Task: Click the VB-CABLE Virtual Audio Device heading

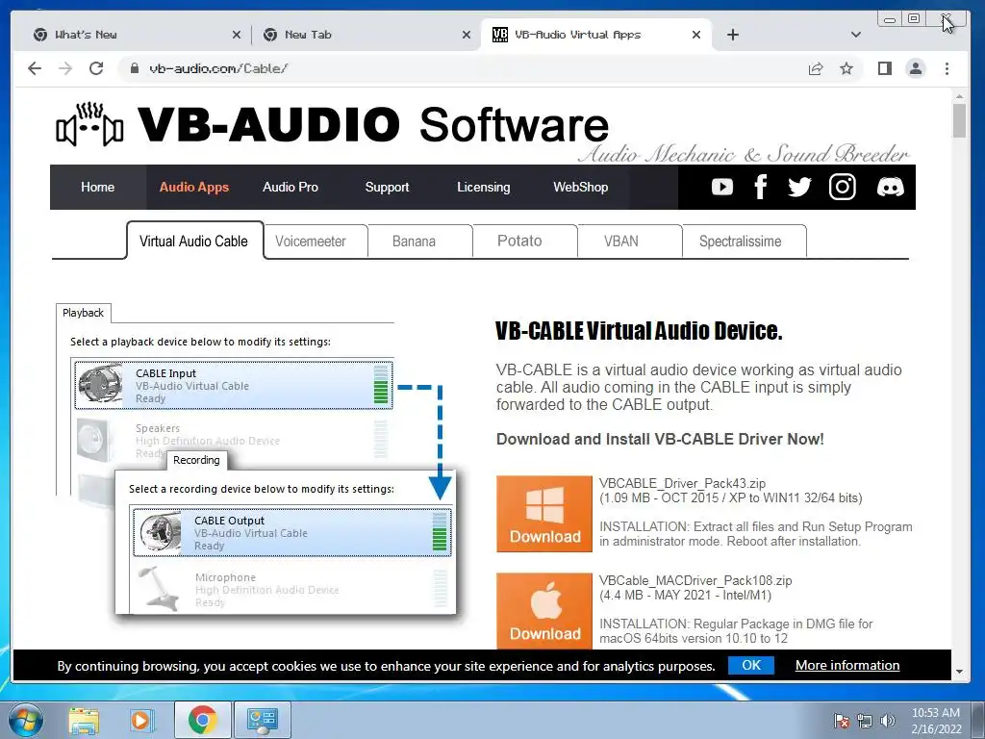Action: pyautogui.click(x=639, y=331)
